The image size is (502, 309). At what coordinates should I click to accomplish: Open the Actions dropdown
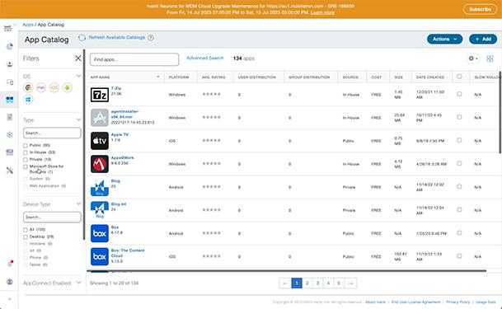point(444,39)
